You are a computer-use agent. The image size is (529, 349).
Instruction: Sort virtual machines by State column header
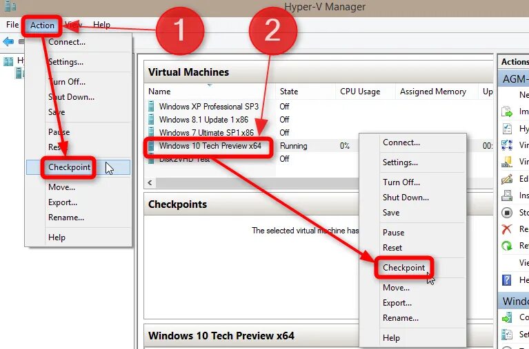point(306,92)
